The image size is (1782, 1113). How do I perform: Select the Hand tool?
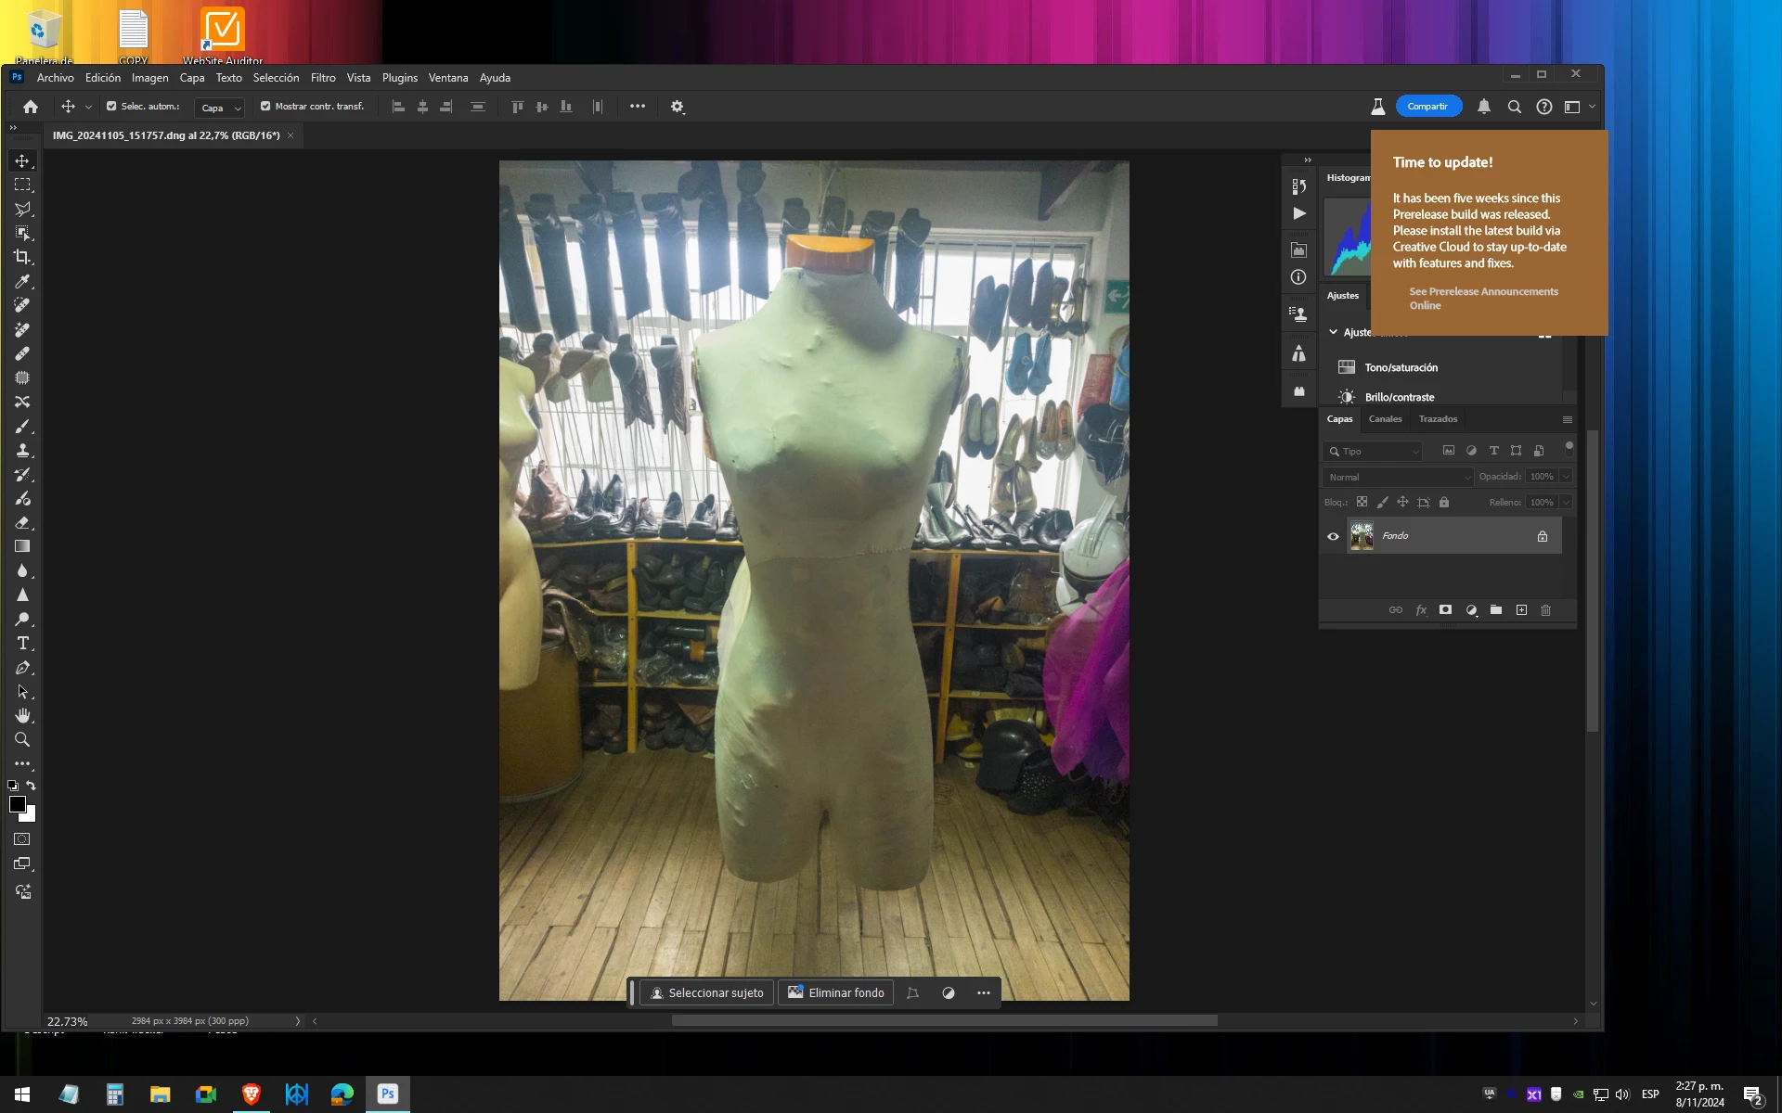click(22, 715)
